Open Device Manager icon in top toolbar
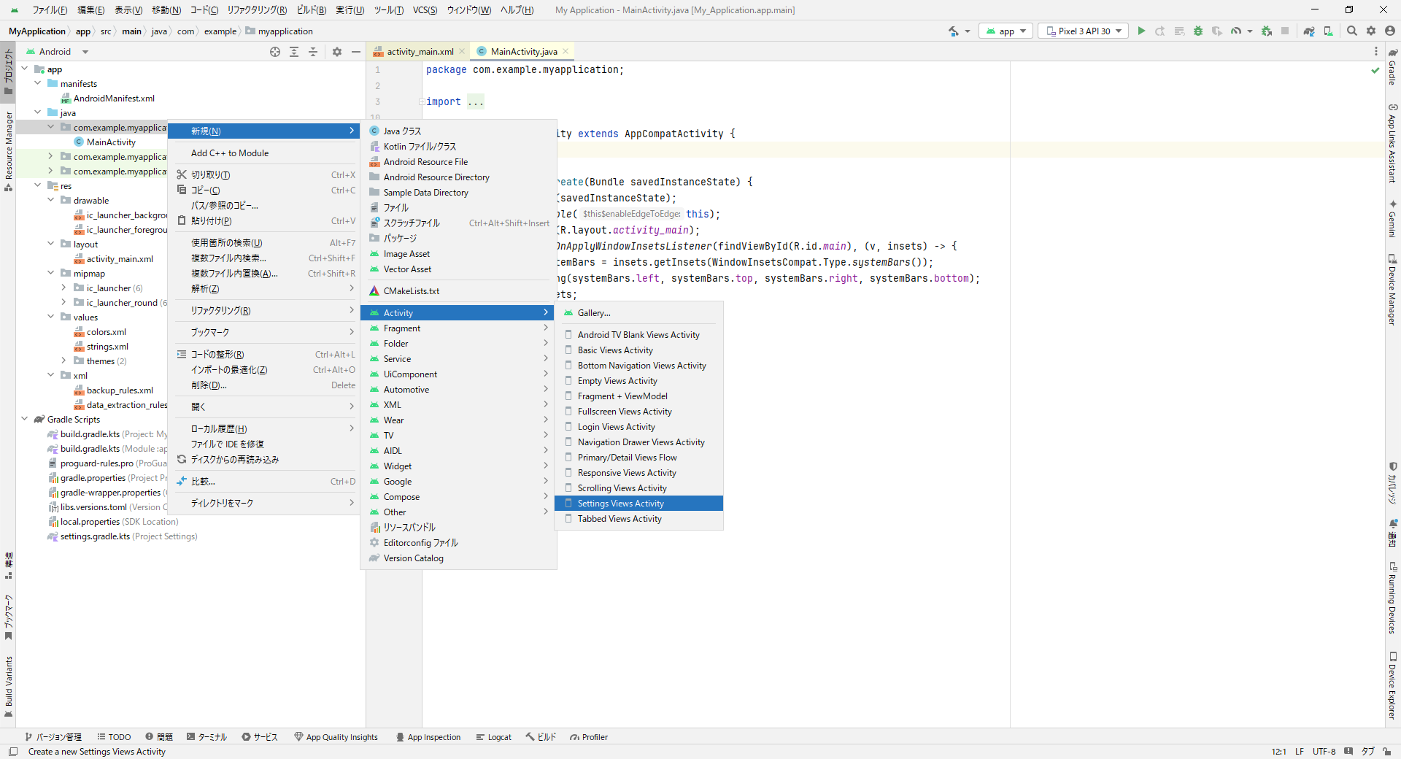 click(x=1328, y=31)
